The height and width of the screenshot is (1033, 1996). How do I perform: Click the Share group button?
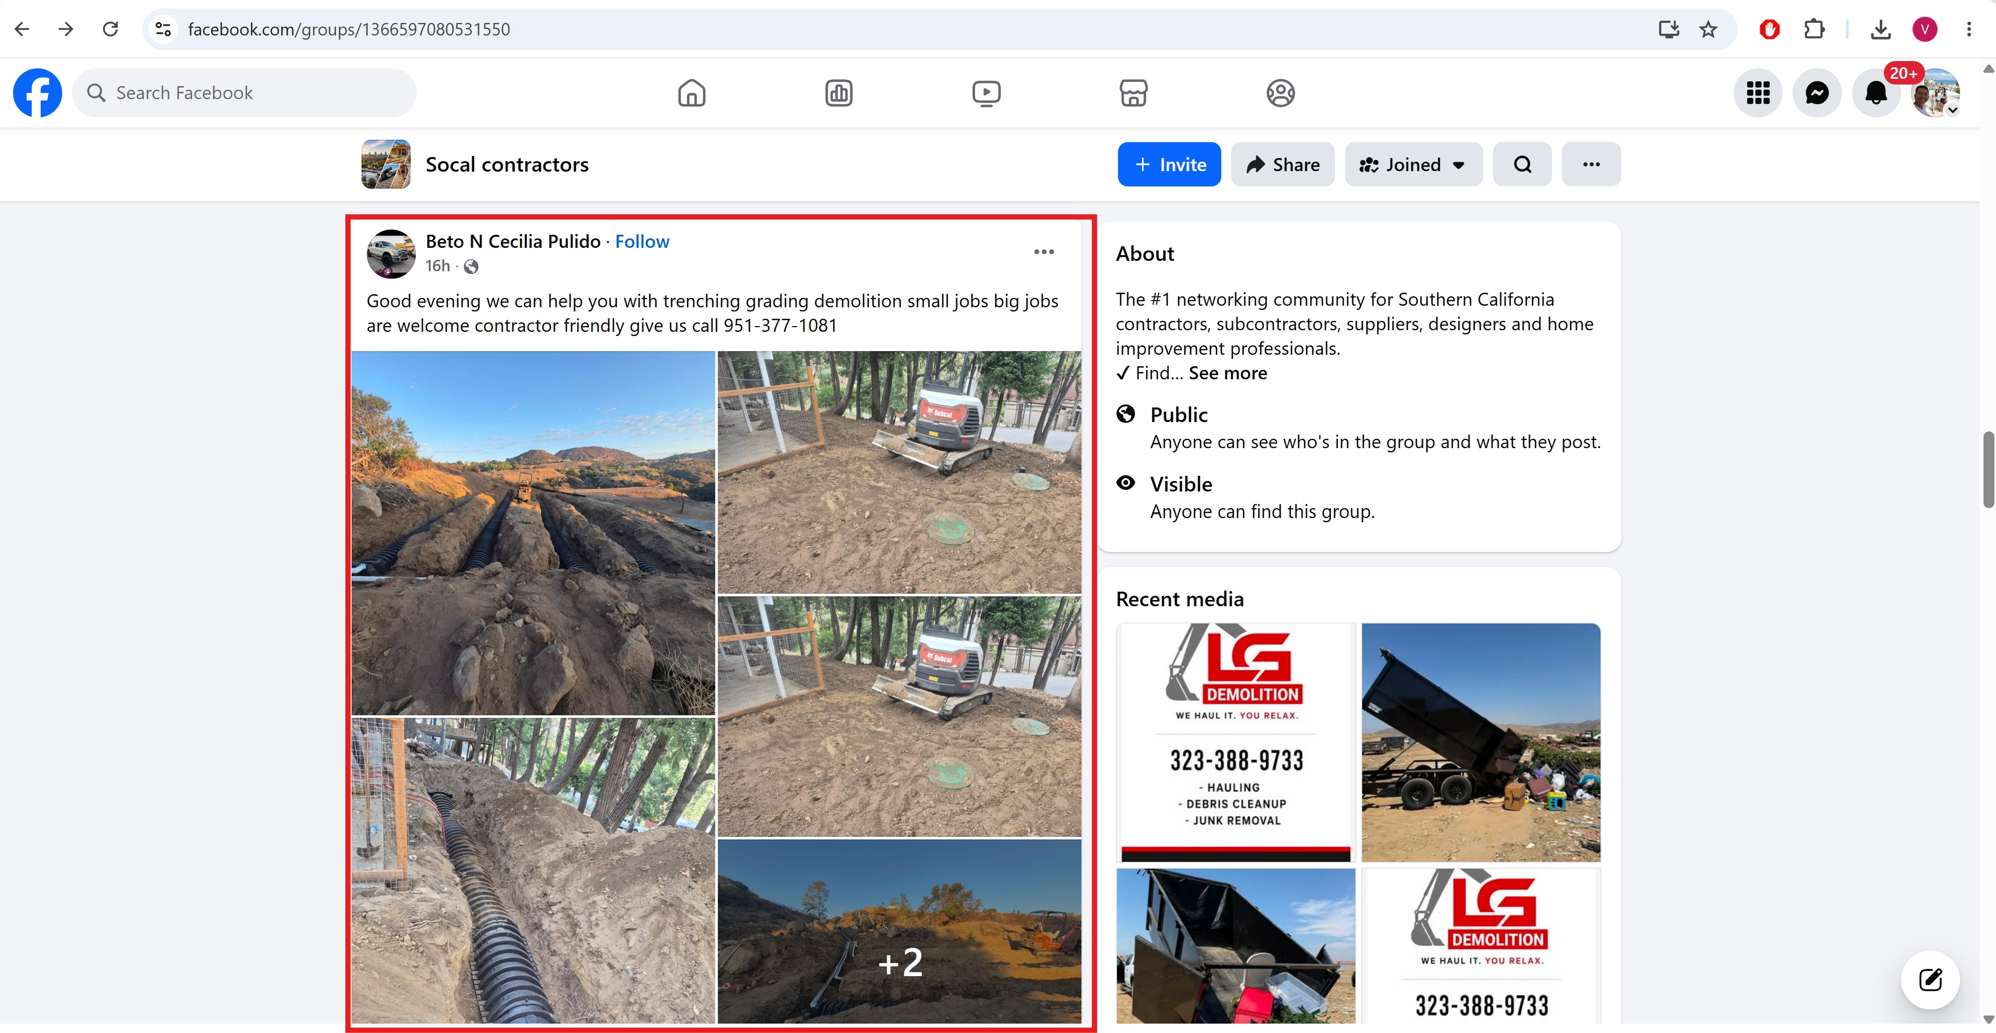point(1282,164)
